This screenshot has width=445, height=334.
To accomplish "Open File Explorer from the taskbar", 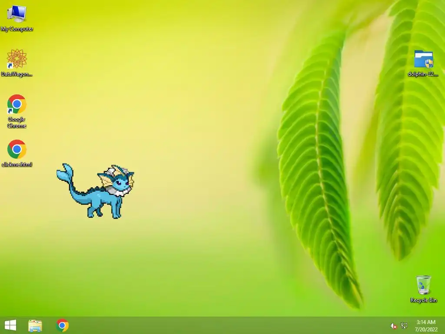I will click(x=35, y=325).
